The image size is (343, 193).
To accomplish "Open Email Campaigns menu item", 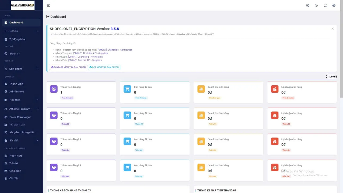I will (x=21, y=117).
